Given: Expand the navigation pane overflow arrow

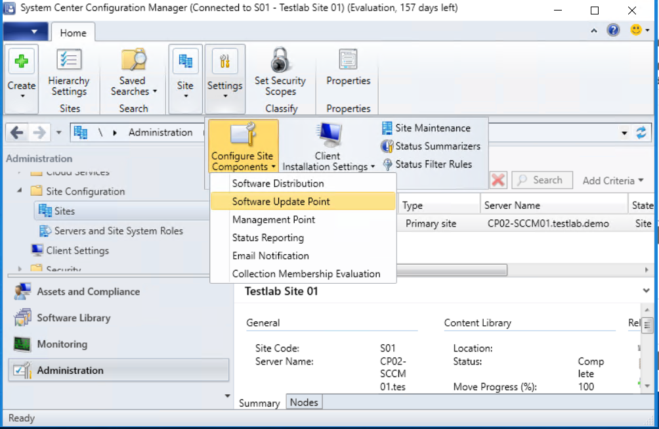Looking at the screenshot, I should [227, 395].
